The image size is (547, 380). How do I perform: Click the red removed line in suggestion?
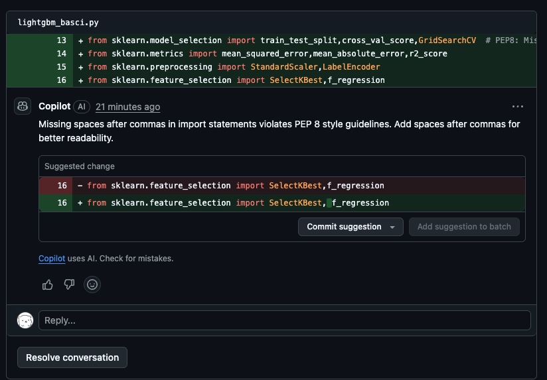tap(279, 186)
